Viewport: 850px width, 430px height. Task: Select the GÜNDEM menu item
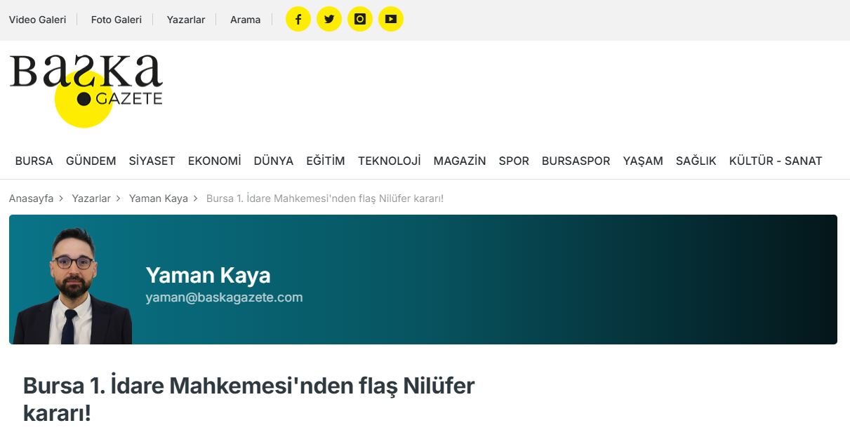click(91, 161)
